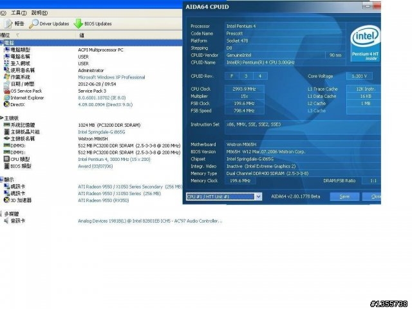Open ATI Radeon 9550 / X1050 Series Secondary link

click(130, 187)
